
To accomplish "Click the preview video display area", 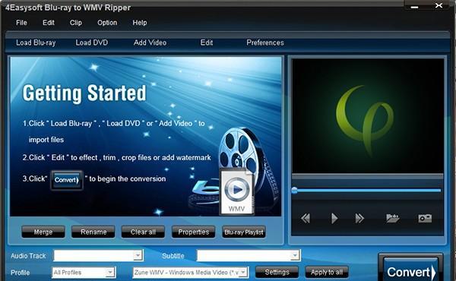I will pyautogui.click(x=368, y=115).
